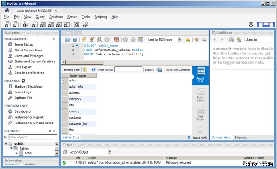Viewport: 277px width, 169px height.
Task: Open Workbench preferences gear icon
Action: click(x=251, y=24)
